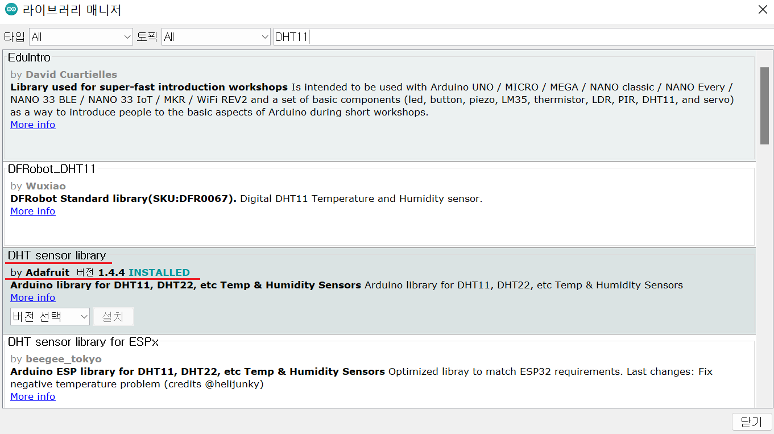Open More info link for DHT sensor library by Adafruit
This screenshot has width=774, height=434.
coord(33,297)
